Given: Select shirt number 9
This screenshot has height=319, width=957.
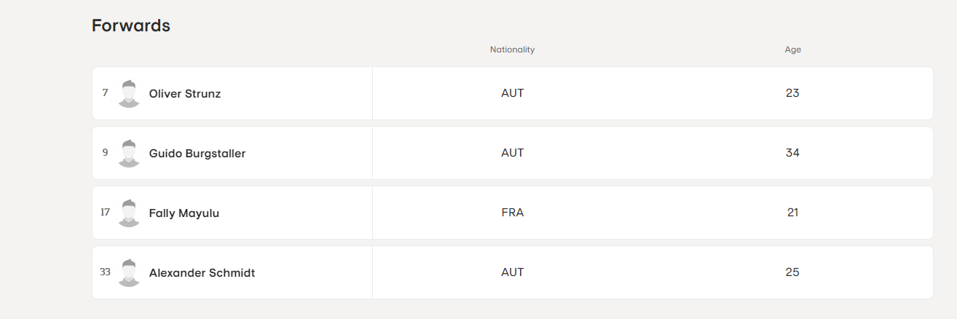Looking at the screenshot, I should 105,152.
